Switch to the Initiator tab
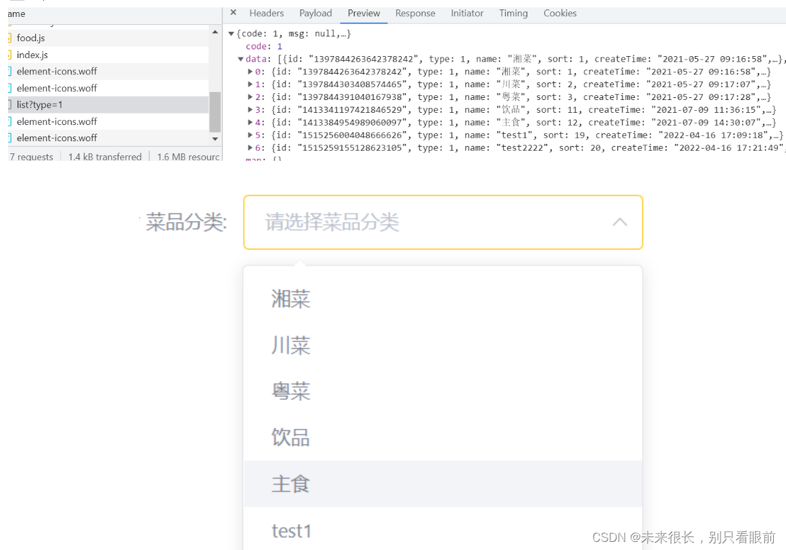Screen dimensions: 786x550 tap(467, 13)
